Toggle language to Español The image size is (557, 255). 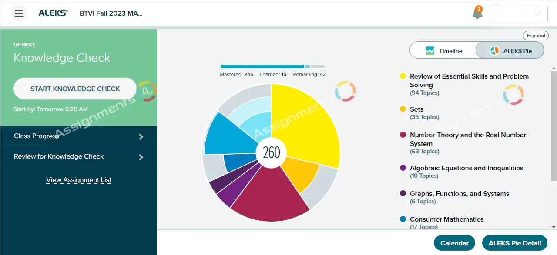[536, 36]
